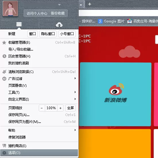Screen dimensions: 158x158
Task: Click the 百度应用 bookmark favicon
Action: click(x=130, y=21)
